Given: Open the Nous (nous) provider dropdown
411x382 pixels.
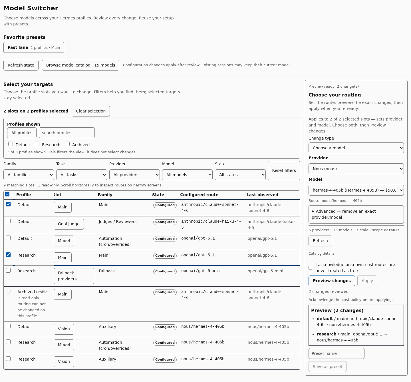Looking at the screenshot, I should point(356,169).
